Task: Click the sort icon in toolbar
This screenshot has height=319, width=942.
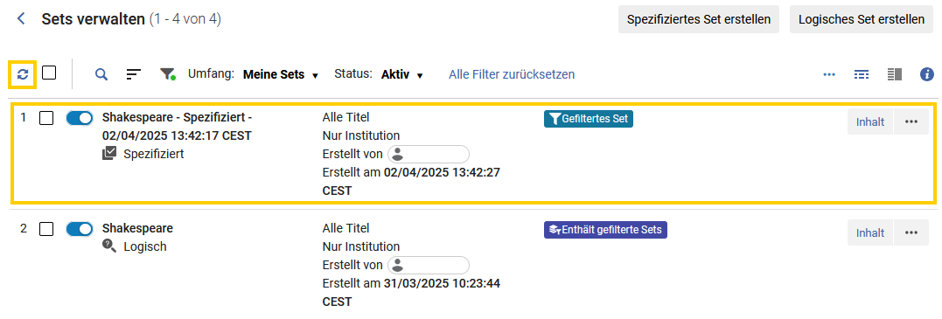Action: [x=133, y=74]
